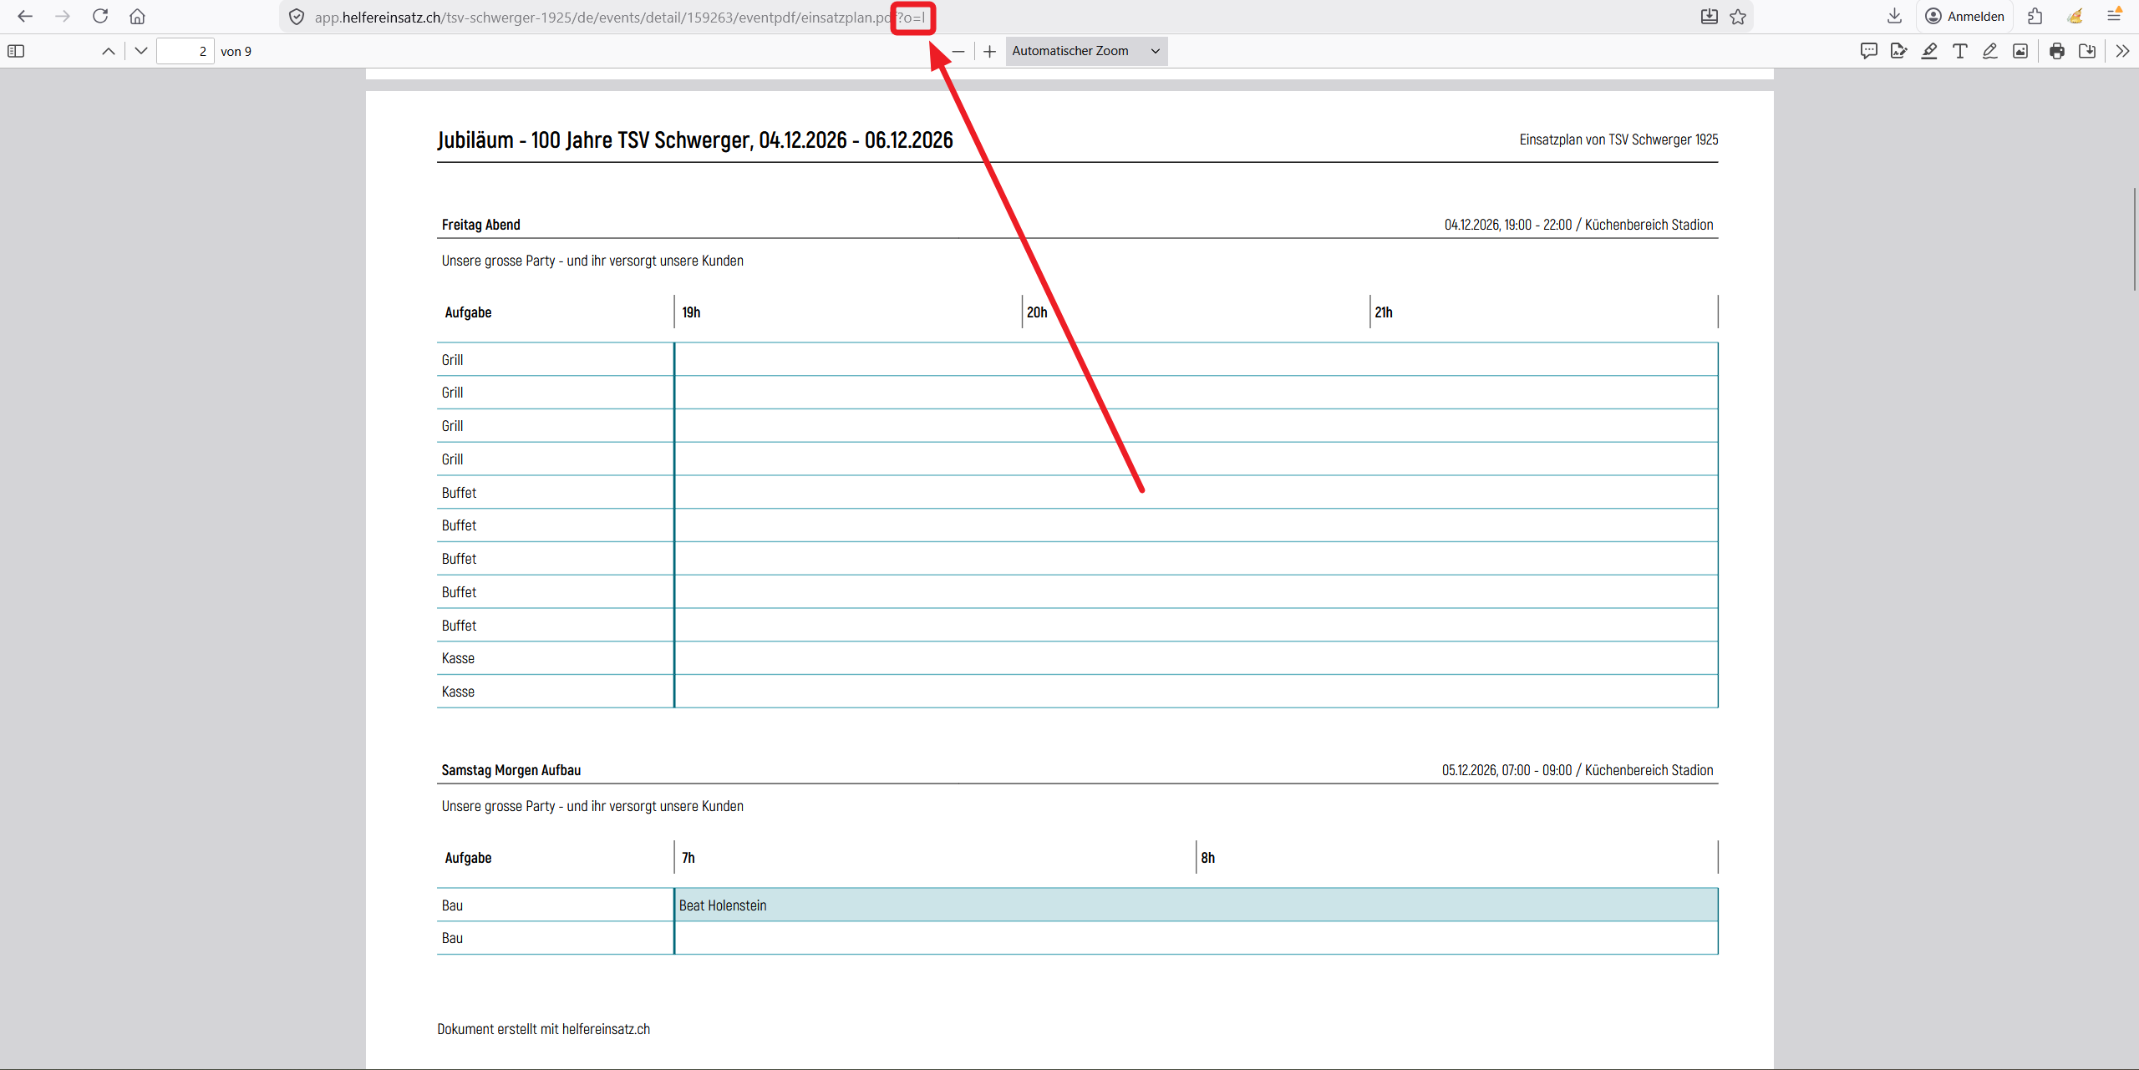Go to next PDF page
The height and width of the screenshot is (1070, 2139).
(141, 51)
